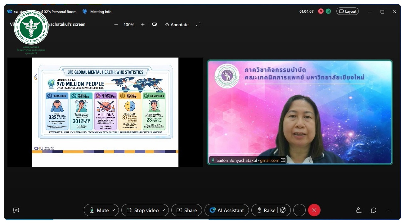405x224 pixels.
Task: Open the Meeting Info panel
Action: (101, 12)
